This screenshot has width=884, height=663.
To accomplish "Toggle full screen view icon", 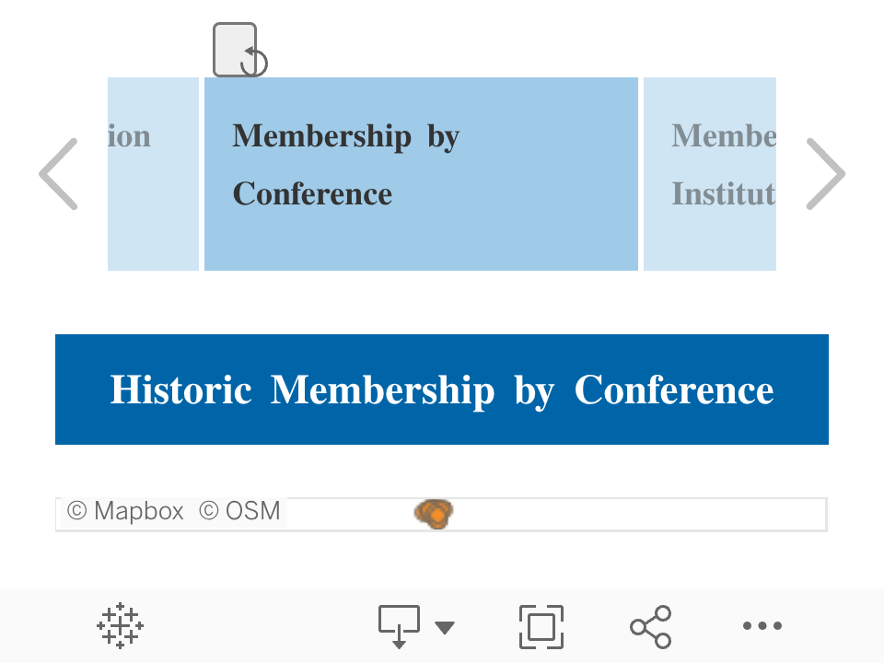I will [541, 626].
